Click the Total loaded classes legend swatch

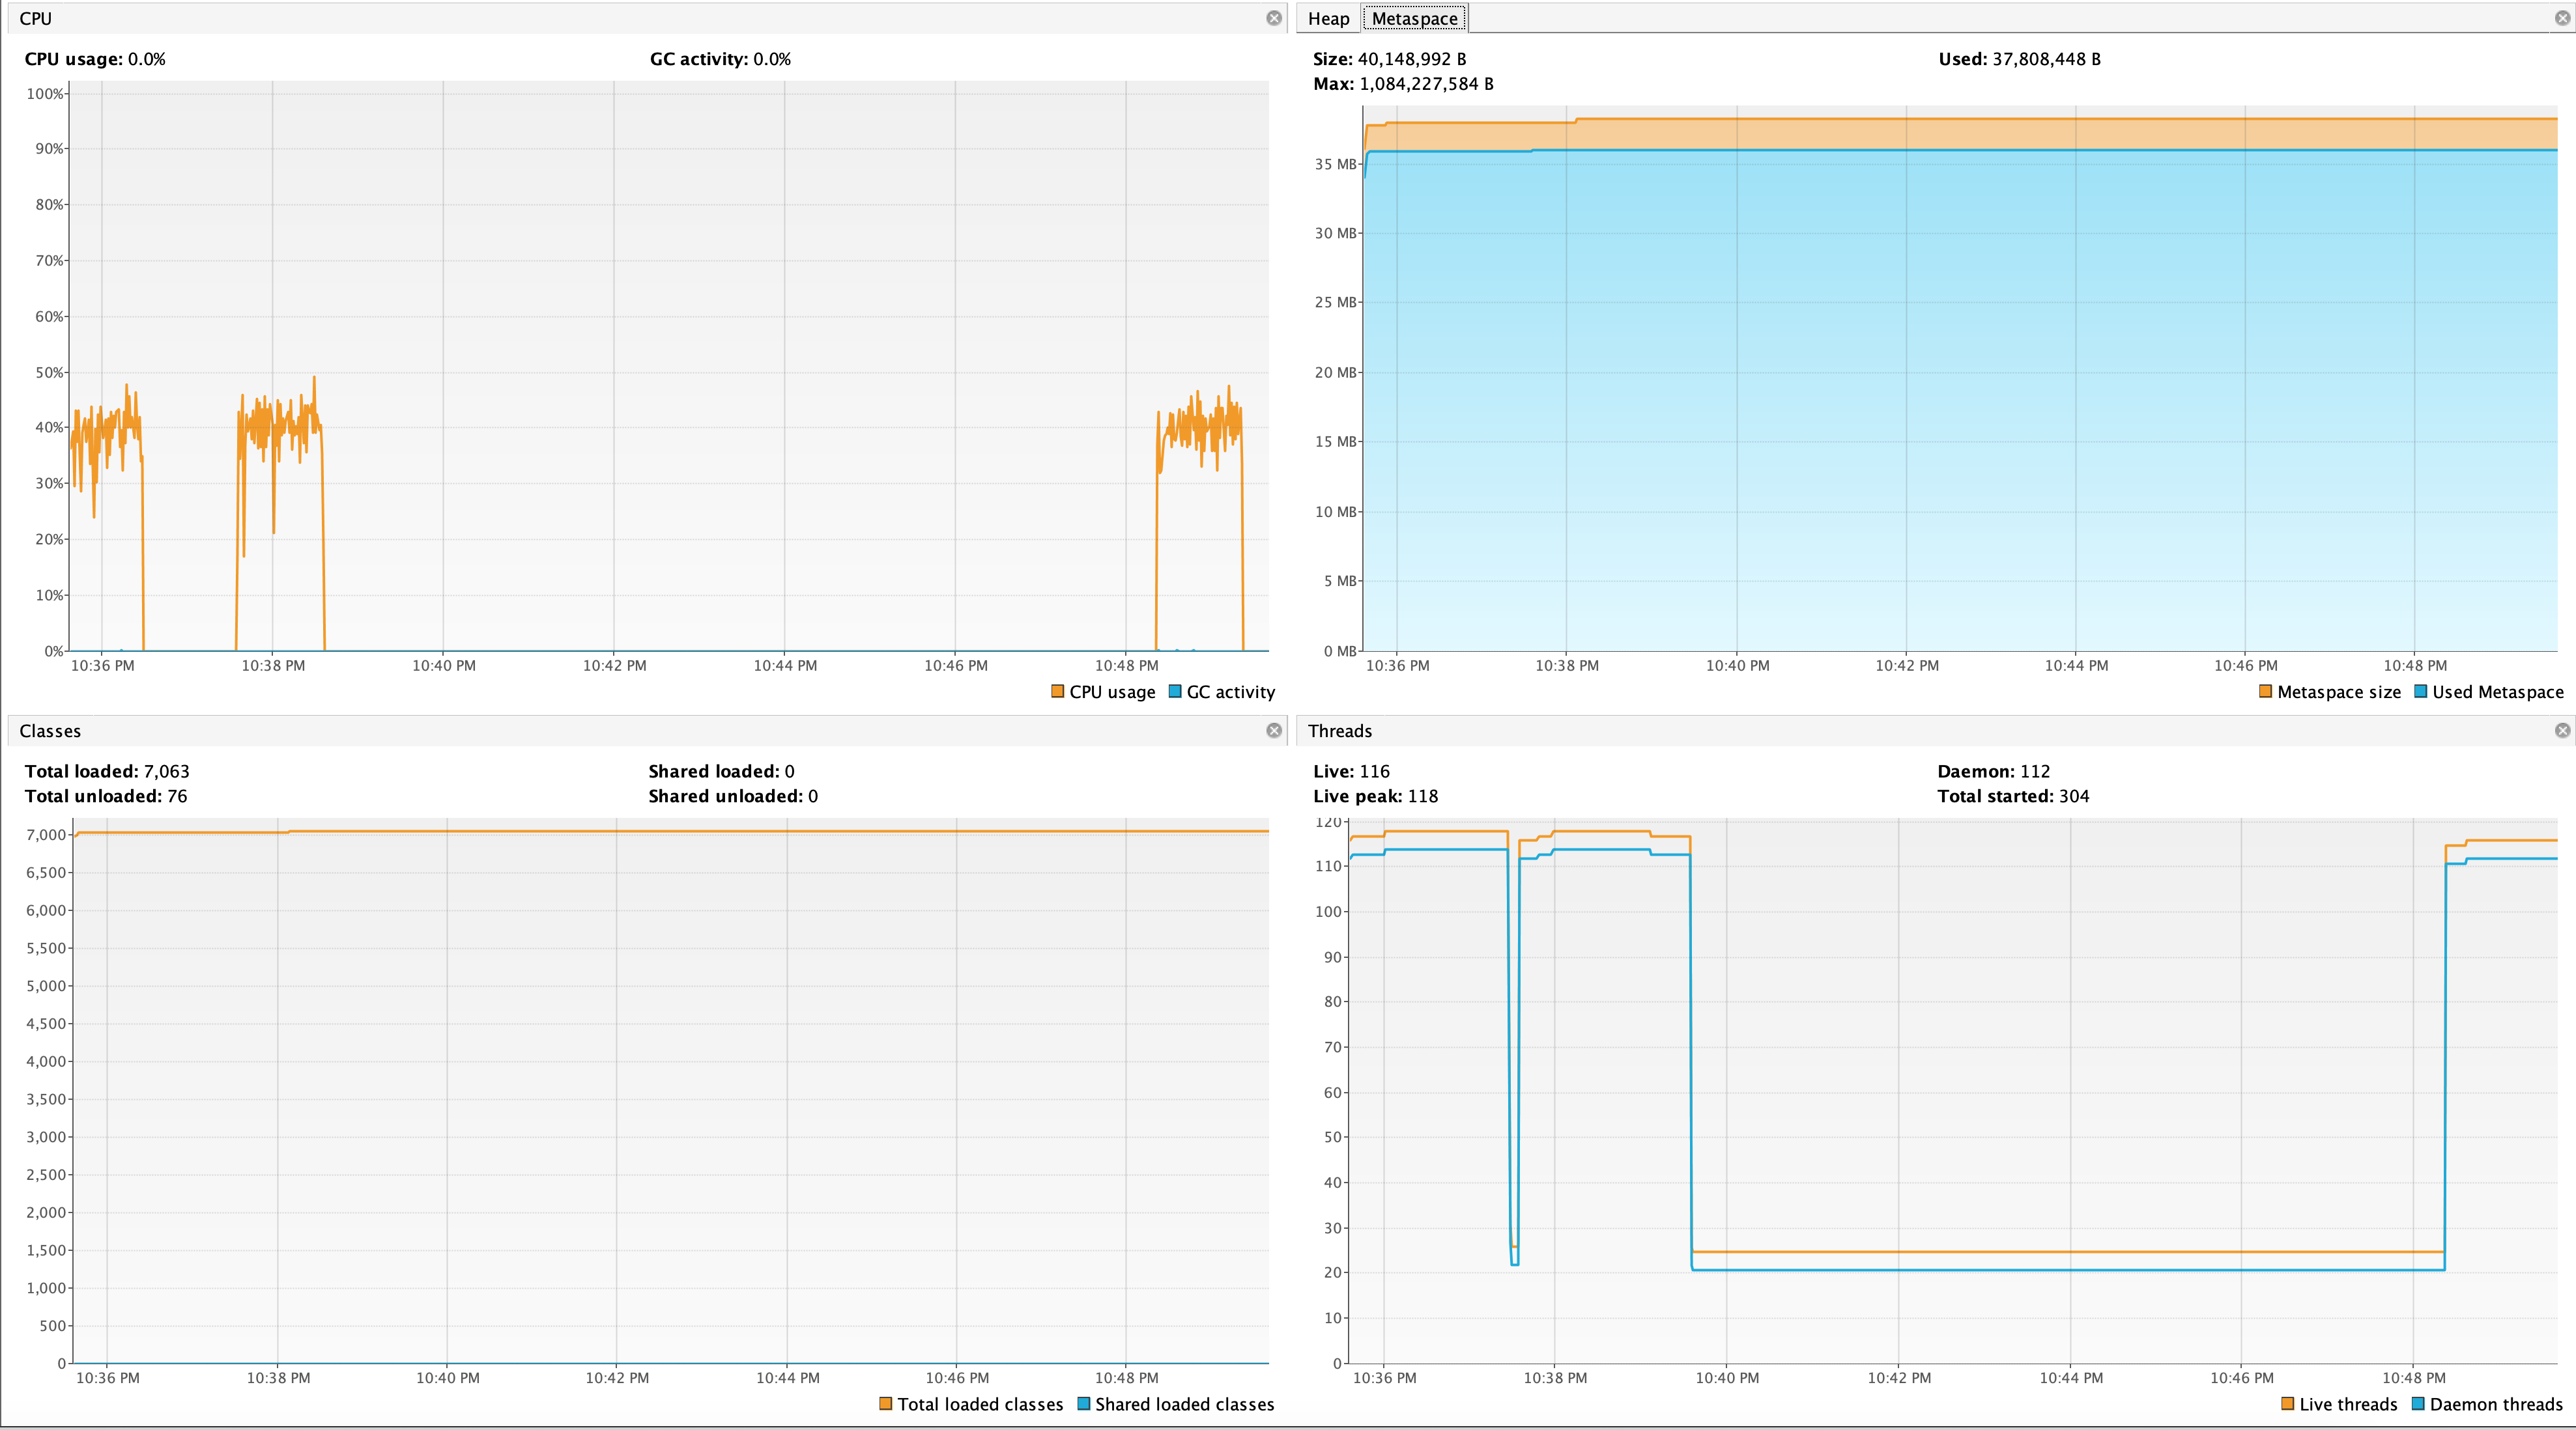click(885, 1404)
